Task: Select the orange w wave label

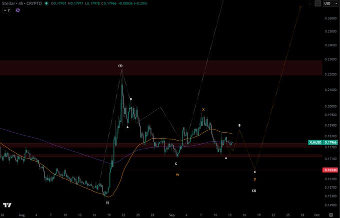Action: point(177,175)
